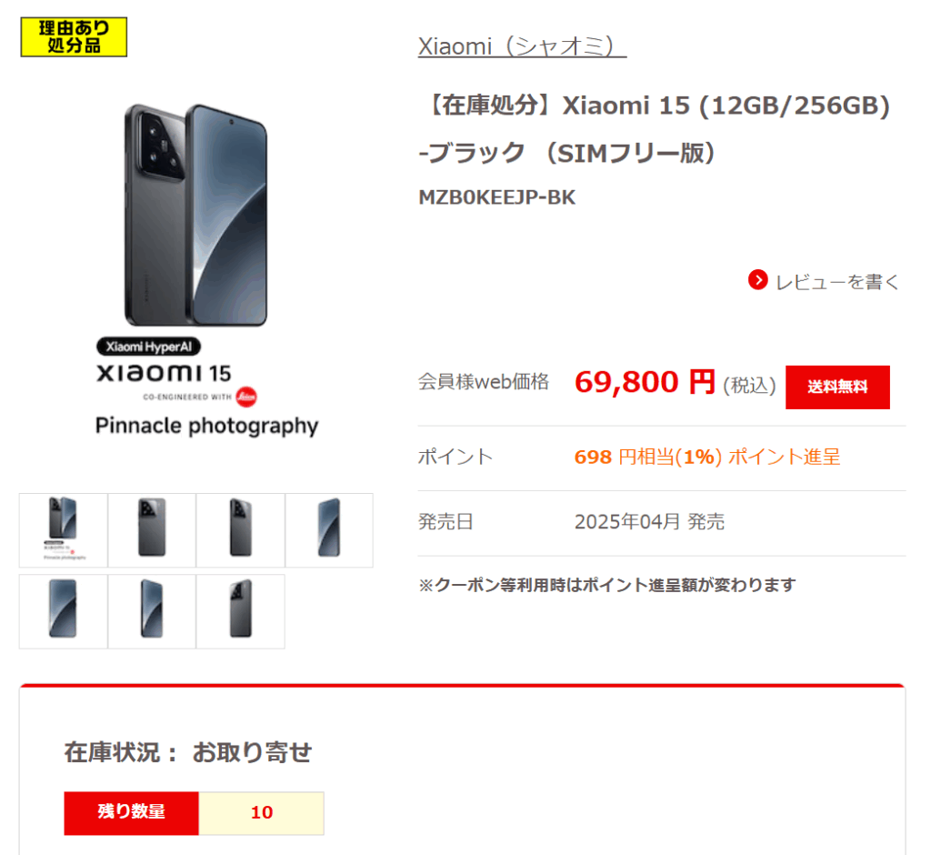Click the 69,800 円 price text
Screen dimensions: 931x855
click(x=645, y=382)
